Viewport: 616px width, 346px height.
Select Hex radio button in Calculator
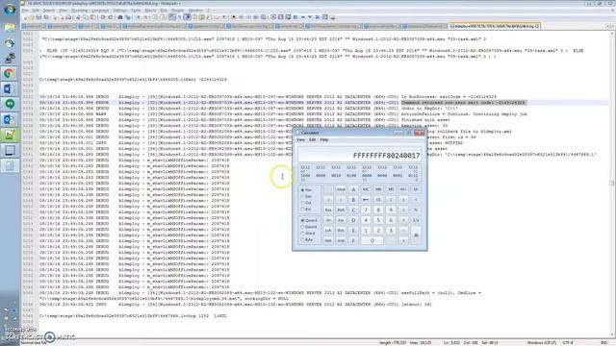(x=307, y=190)
